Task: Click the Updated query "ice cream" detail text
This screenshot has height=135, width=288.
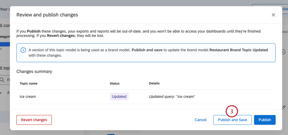Action: click(x=172, y=97)
